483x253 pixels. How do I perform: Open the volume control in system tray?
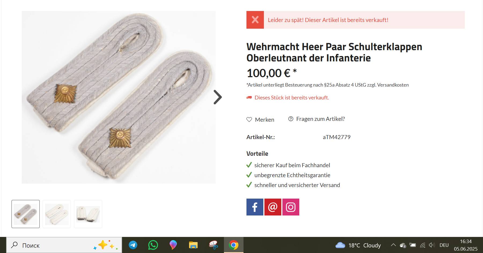click(432, 245)
